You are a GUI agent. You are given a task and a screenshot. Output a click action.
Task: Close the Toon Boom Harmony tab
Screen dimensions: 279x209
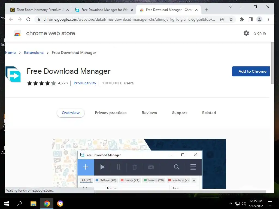tap(68, 10)
